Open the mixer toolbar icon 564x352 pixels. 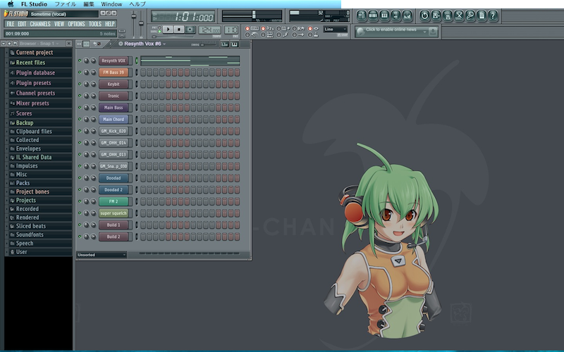point(407,15)
